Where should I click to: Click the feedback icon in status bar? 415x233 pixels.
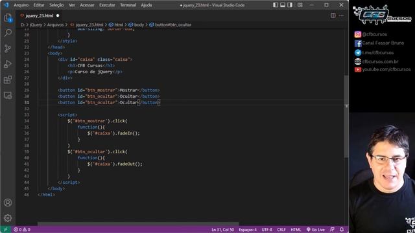click(x=332, y=229)
